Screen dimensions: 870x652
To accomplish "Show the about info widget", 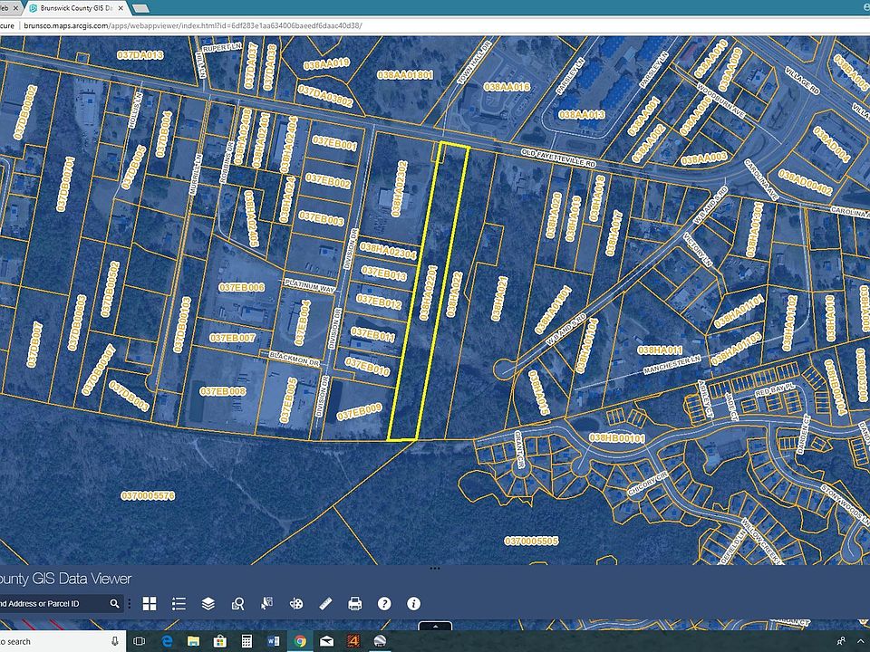I will pyautogui.click(x=413, y=604).
